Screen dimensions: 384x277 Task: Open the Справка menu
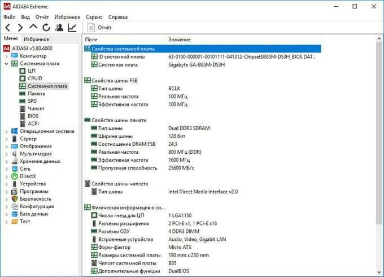point(118,17)
